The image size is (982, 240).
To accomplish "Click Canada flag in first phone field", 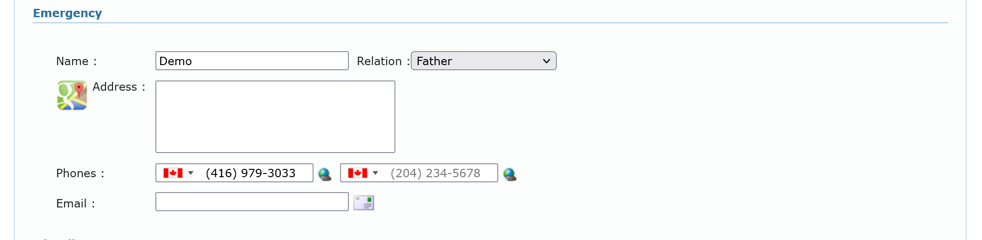I will [173, 173].
